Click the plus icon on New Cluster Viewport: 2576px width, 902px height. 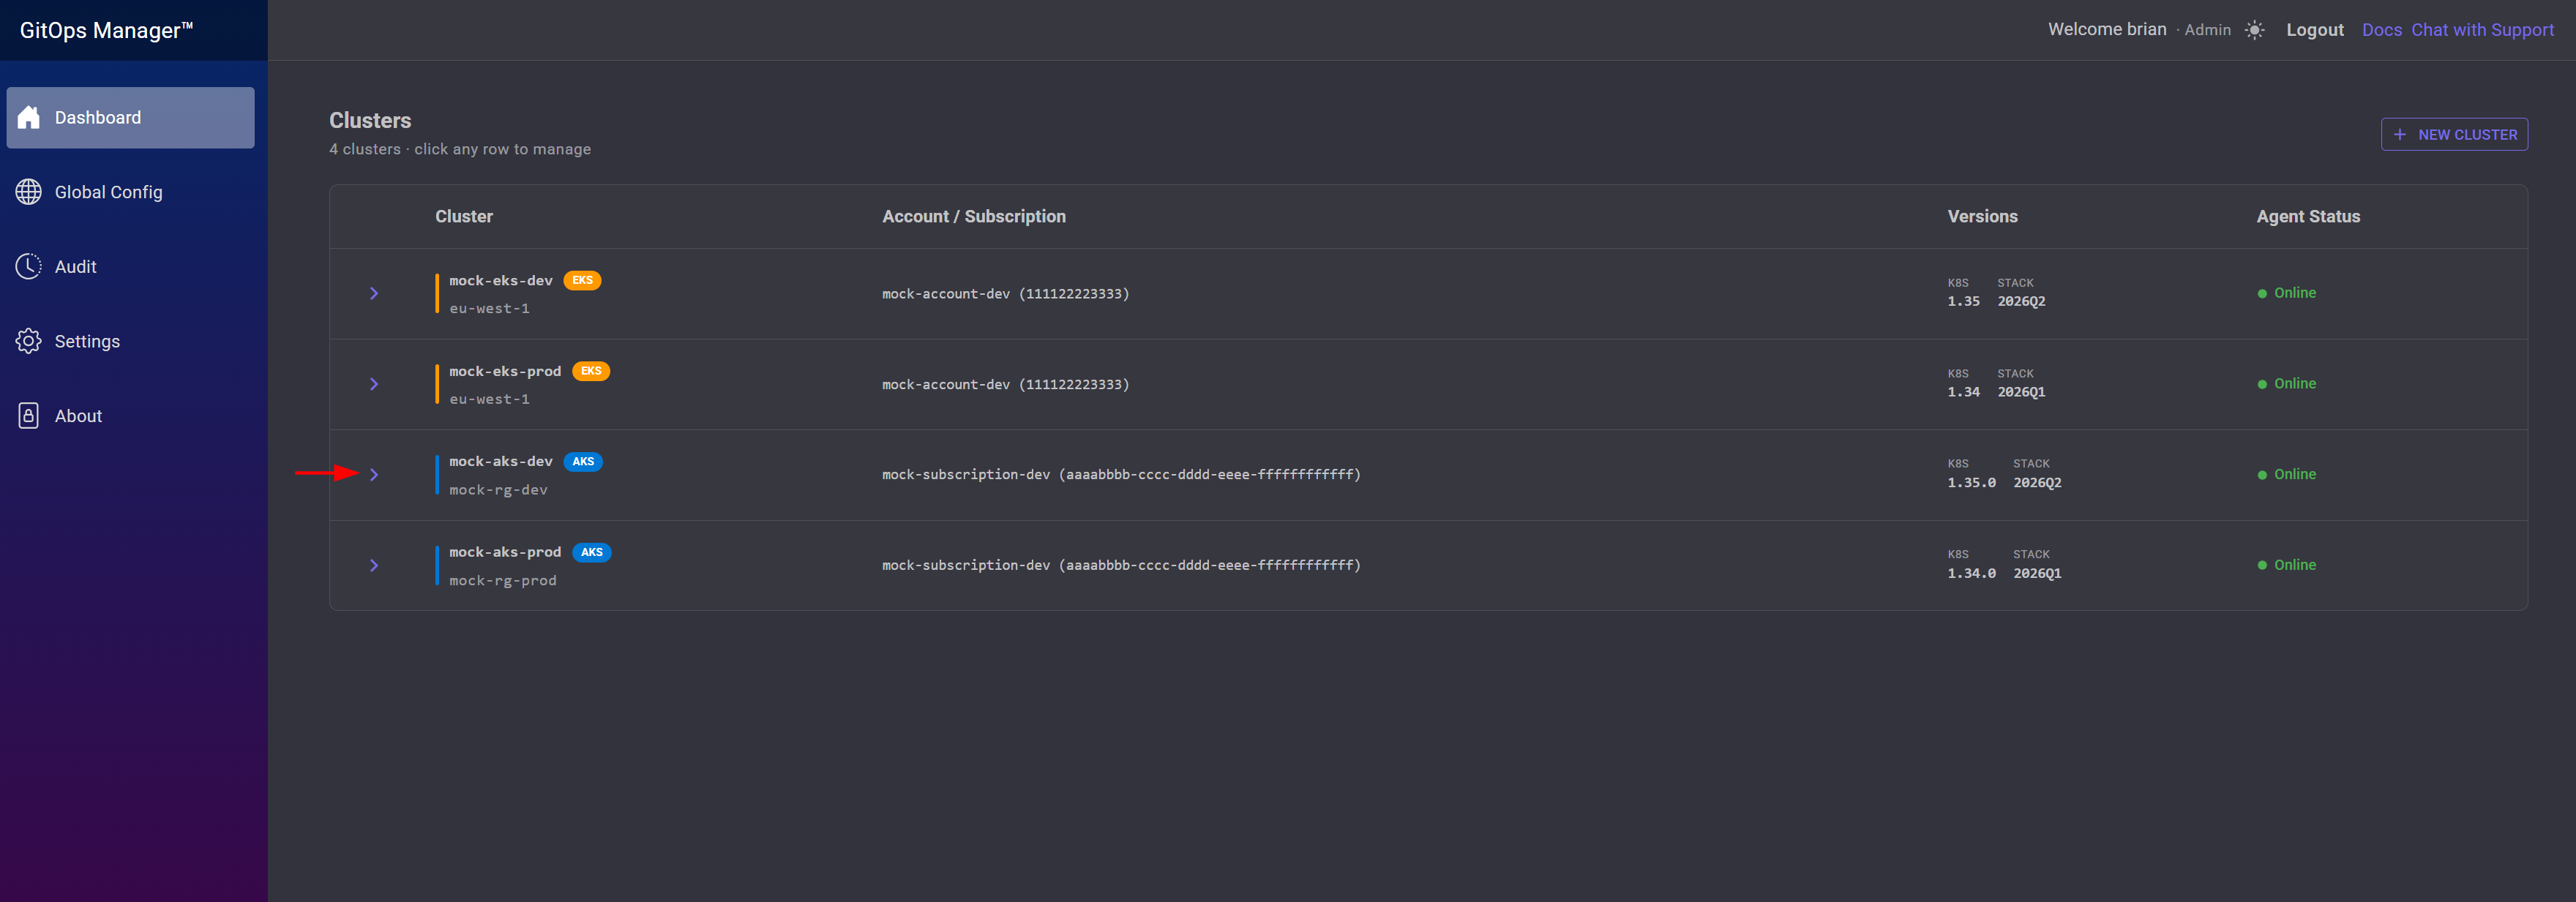click(x=2400, y=134)
